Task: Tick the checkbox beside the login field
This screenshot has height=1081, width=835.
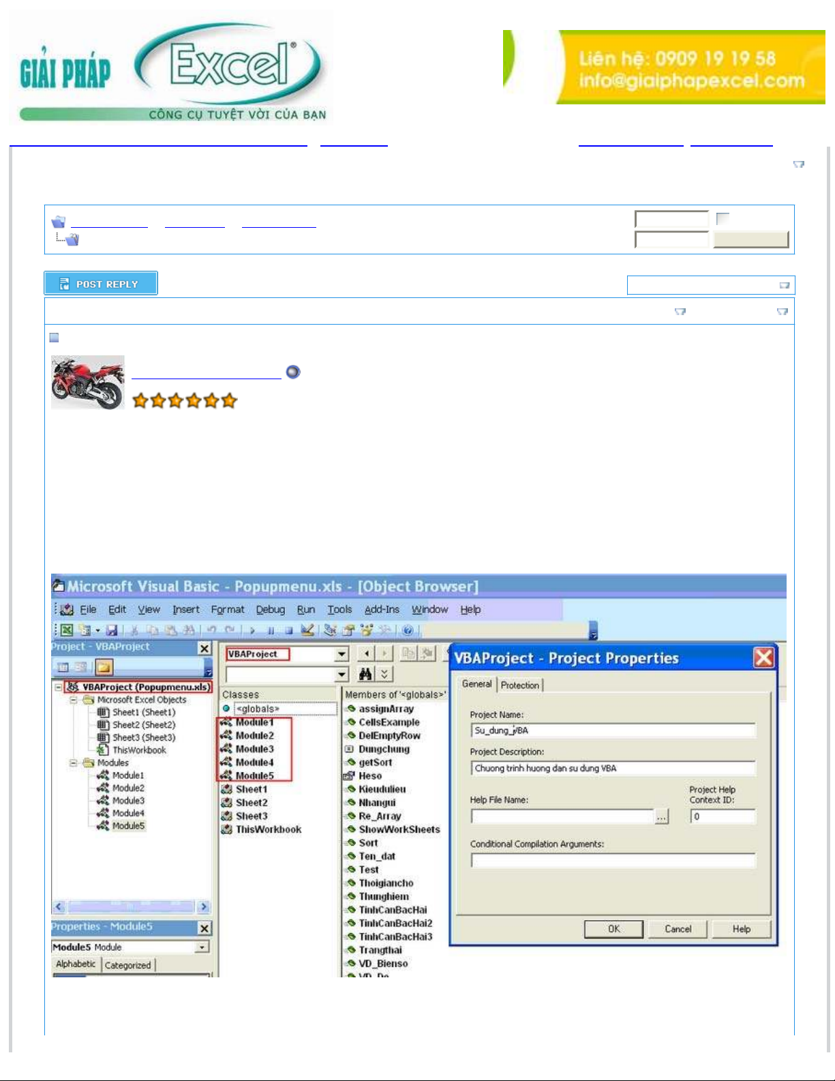Action: 723,218
